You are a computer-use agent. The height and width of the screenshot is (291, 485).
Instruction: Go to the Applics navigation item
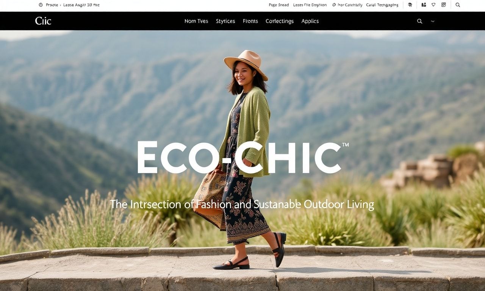[310, 21]
